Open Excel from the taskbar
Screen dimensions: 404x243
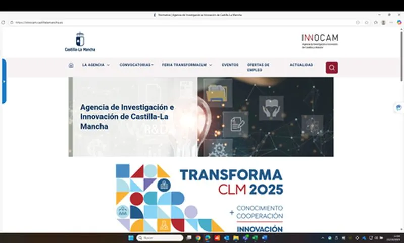(x=255, y=238)
